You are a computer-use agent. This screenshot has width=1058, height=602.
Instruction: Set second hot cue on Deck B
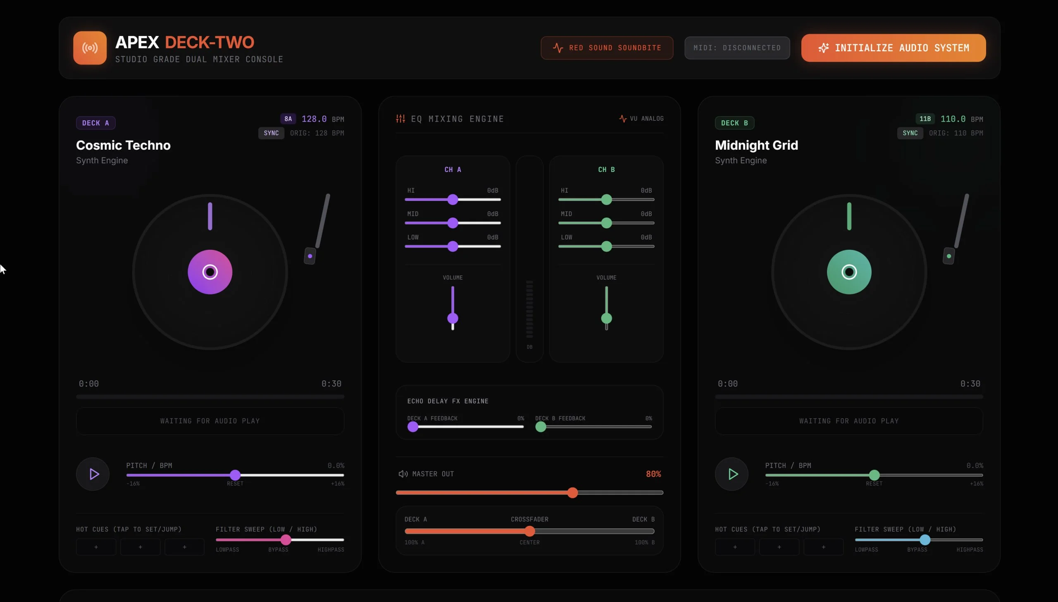pos(779,547)
